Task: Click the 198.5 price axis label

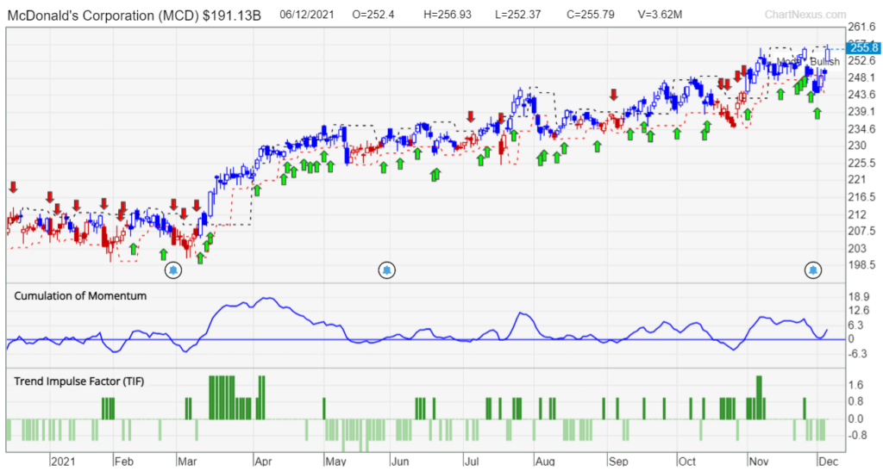Action: click(861, 264)
